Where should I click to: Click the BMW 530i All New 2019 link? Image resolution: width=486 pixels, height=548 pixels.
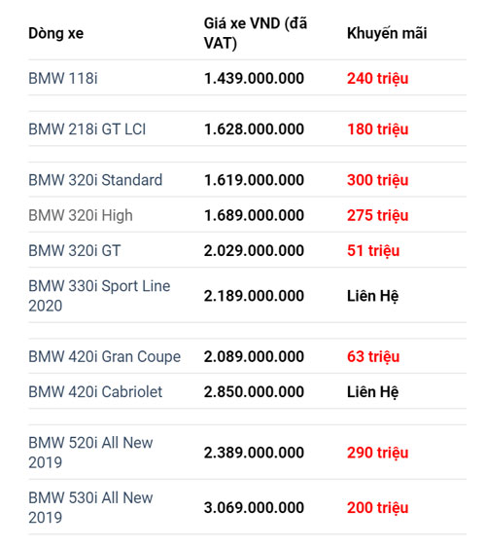point(90,507)
